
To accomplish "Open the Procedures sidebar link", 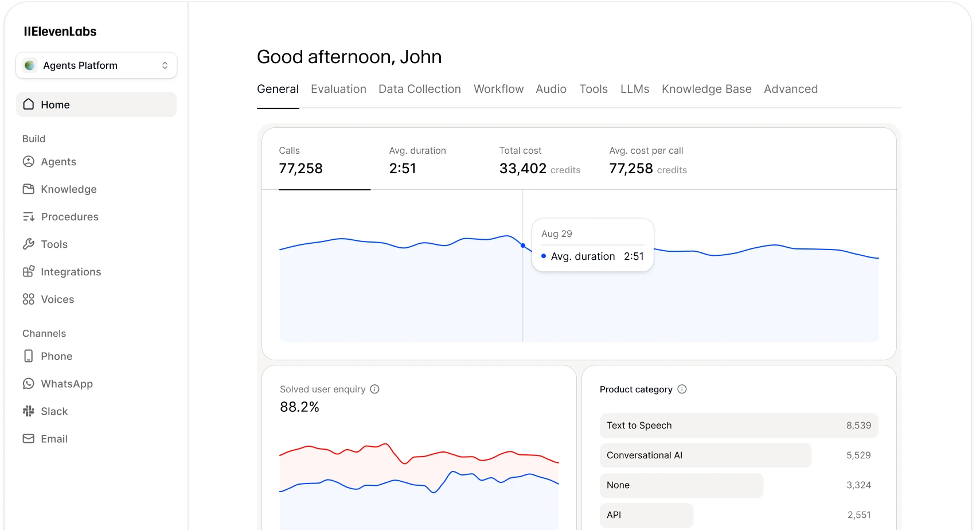I will coord(70,217).
